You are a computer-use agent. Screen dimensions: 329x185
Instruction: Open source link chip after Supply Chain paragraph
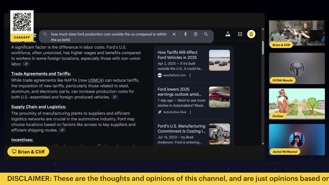(x=62, y=130)
